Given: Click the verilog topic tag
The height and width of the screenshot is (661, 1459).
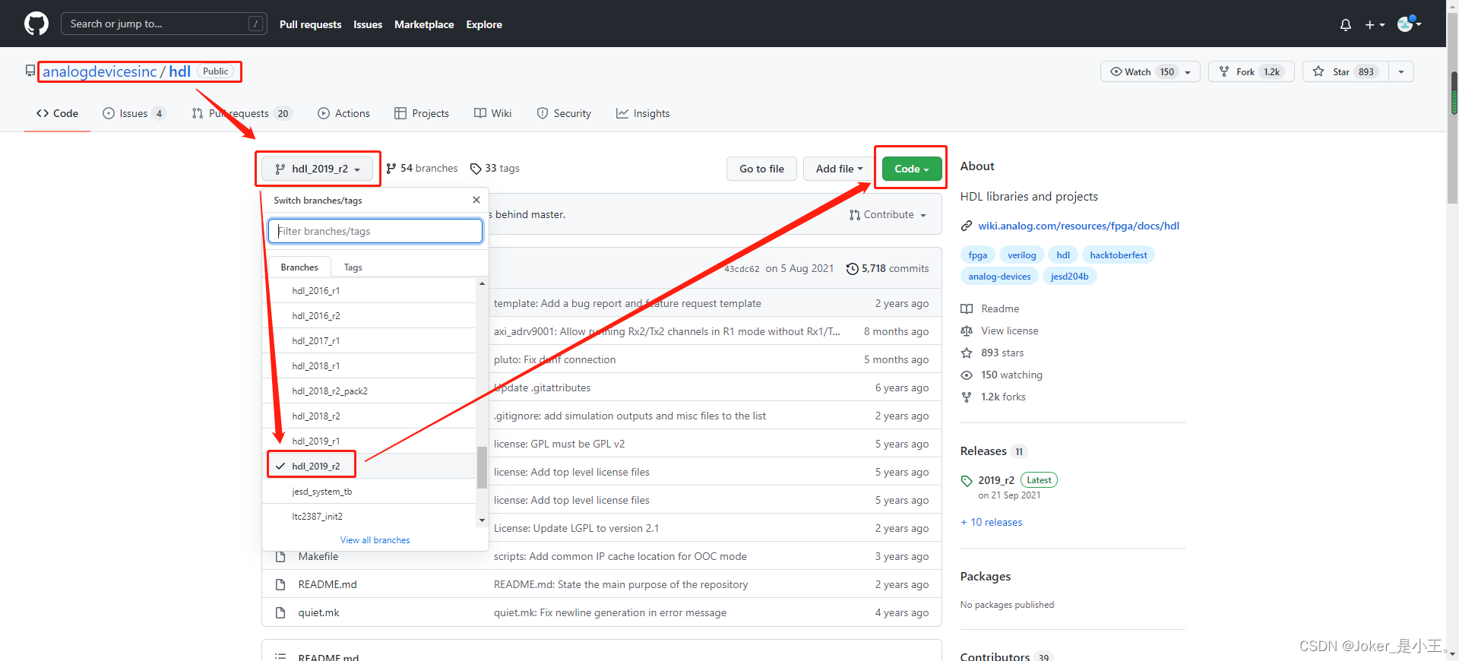Looking at the screenshot, I should click(x=1021, y=255).
